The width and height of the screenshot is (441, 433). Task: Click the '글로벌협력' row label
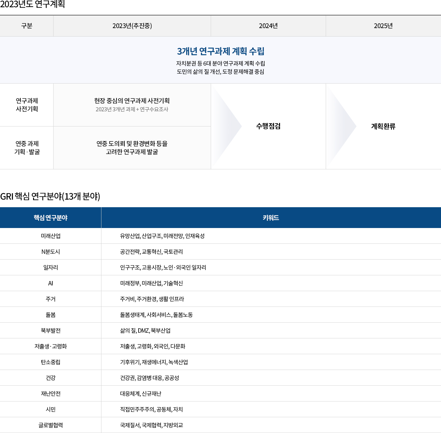tap(50, 425)
